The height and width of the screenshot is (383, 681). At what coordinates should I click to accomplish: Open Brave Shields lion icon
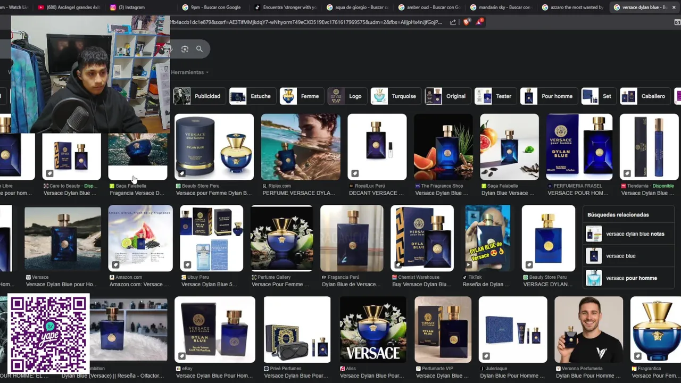pos(467,22)
